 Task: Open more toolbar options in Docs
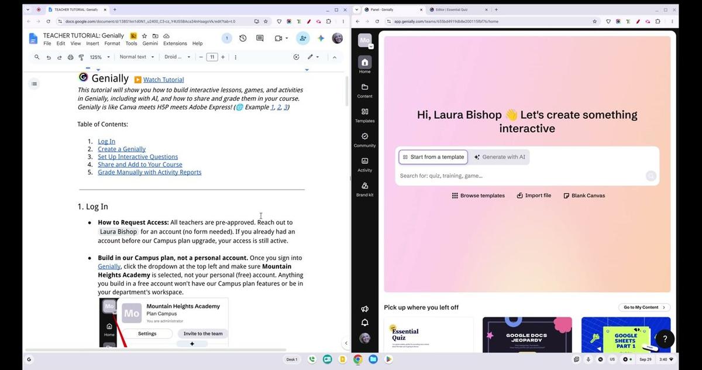tap(235, 57)
